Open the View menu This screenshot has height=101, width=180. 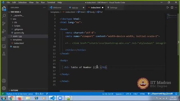[31, 3]
